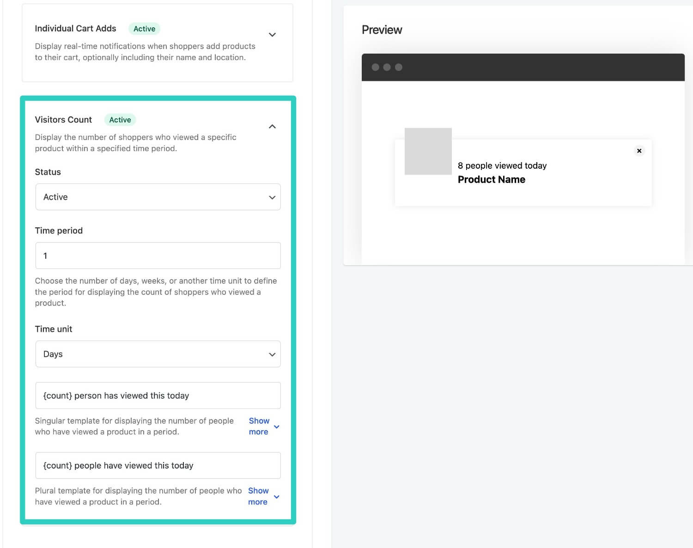
Task: Click the Active badge beside Visitors Count
Action: pyautogui.click(x=120, y=120)
